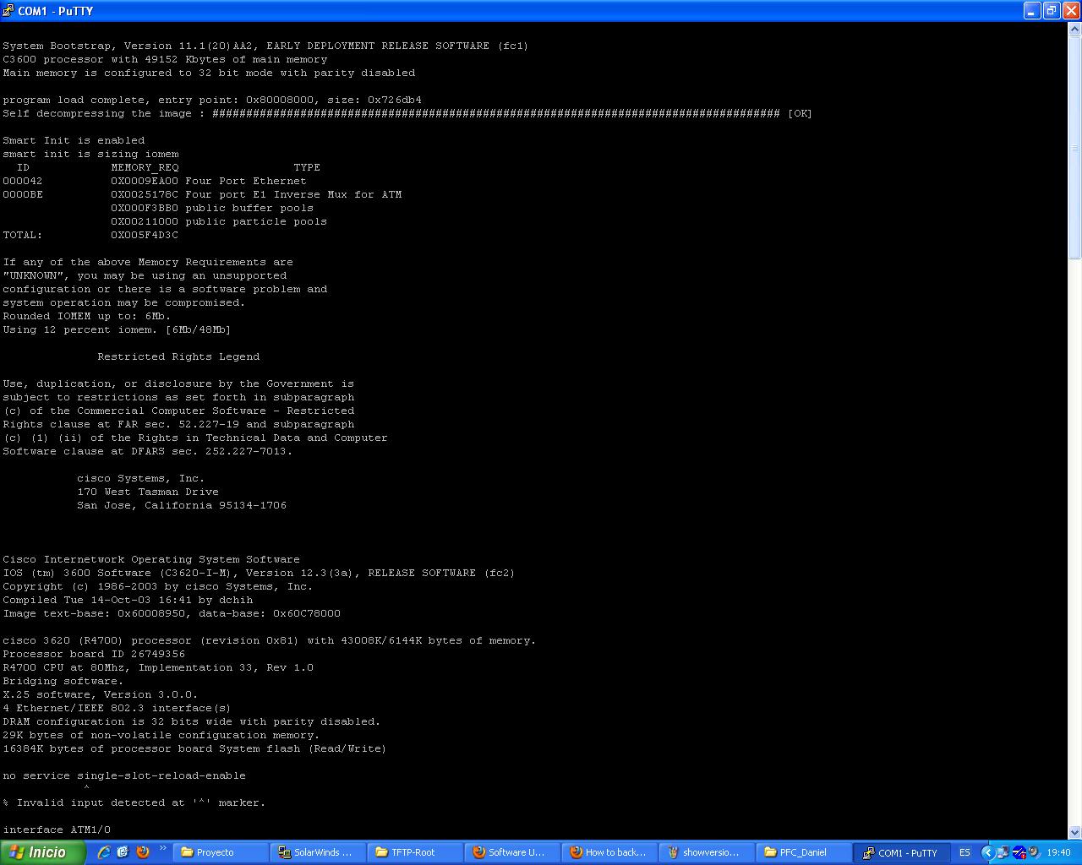The image size is (1082, 865).
Task: Click '% Invalid input detected' error line
Action: click(134, 802)
